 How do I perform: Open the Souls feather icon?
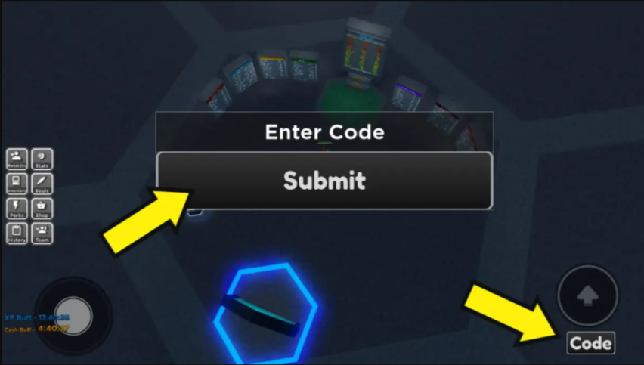pyautogui.click(x=42, y=184)
